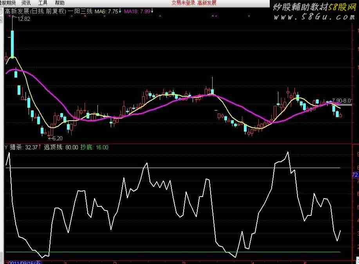The image size is (359, 264).
Task: Open the 帮助 menu
Action: pyautogui.click(x=60, y=3)
